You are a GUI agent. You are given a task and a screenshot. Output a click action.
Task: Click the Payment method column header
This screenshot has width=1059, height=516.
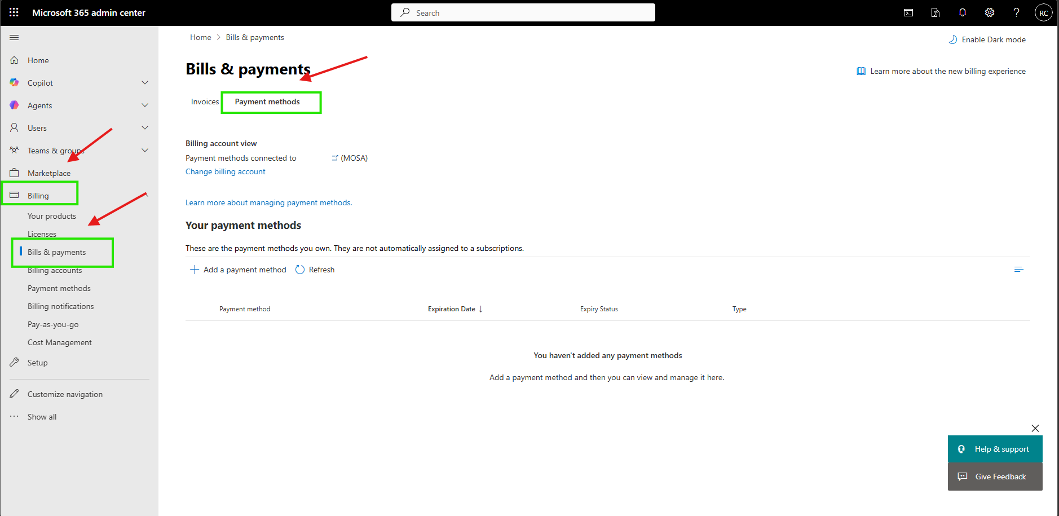[245, 309]
